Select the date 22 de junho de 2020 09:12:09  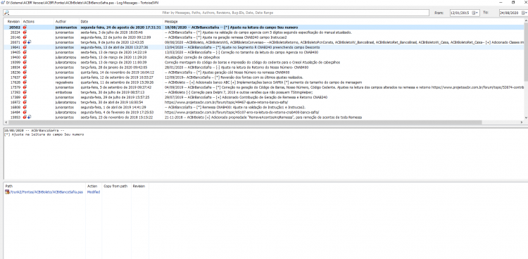coord(115,37)
